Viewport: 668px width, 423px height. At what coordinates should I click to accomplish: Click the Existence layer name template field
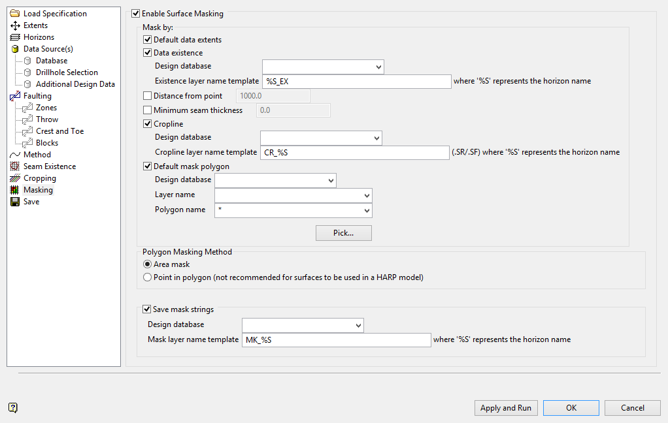point(357,82)
